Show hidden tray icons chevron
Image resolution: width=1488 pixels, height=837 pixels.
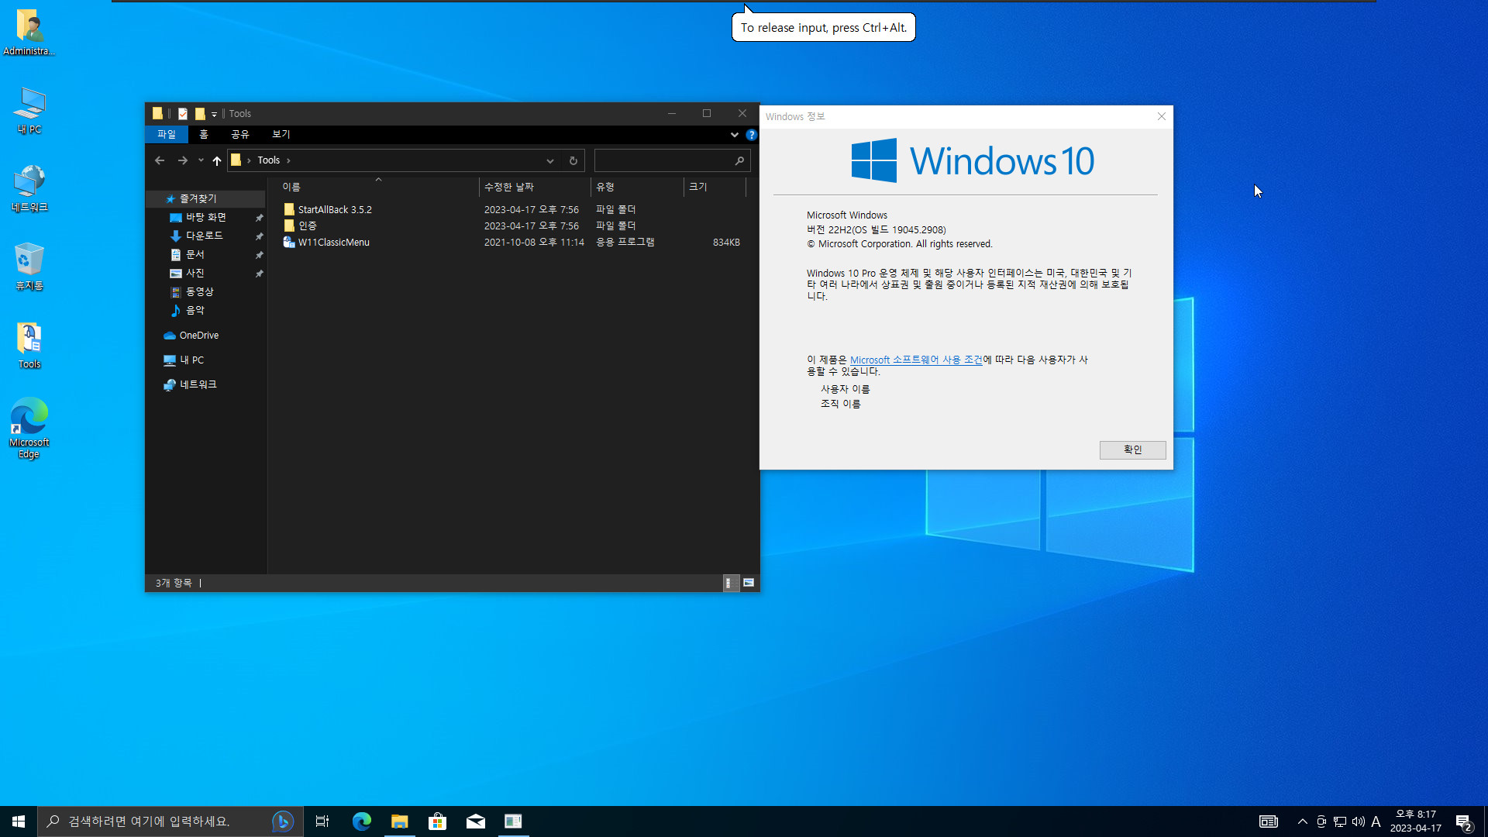coord(1303,821)
